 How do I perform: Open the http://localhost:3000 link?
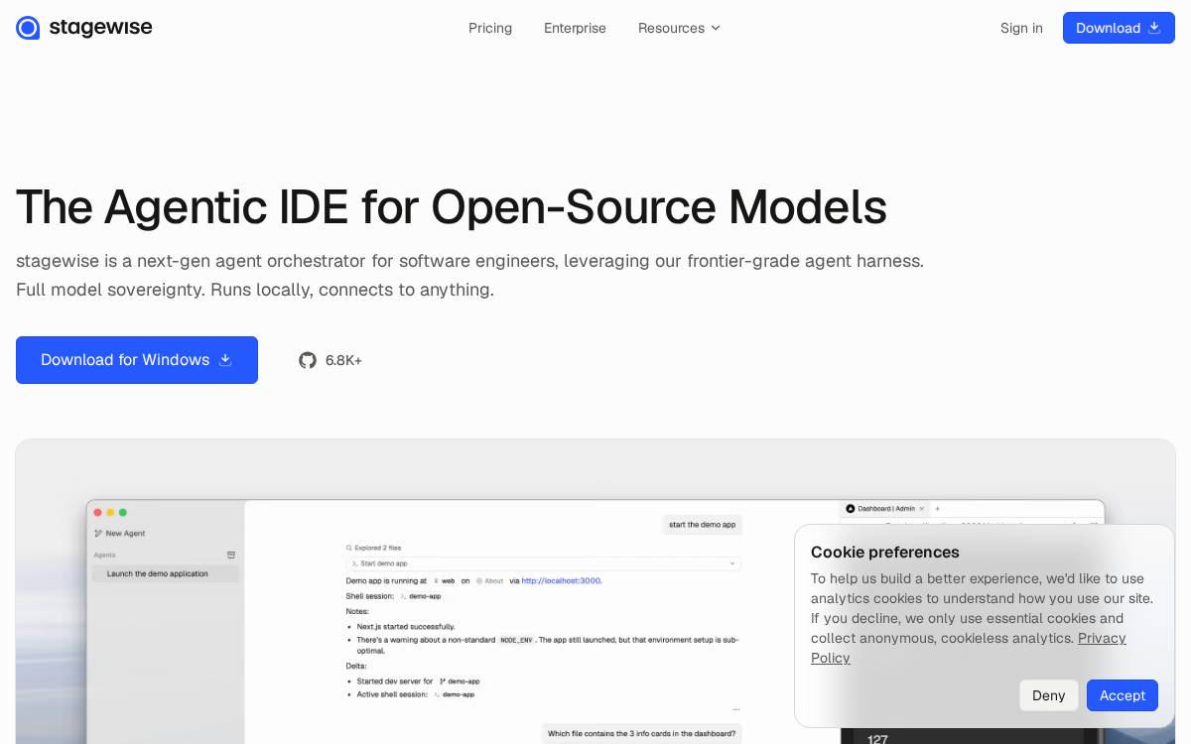pyautogui.click(x=561, y=580)
